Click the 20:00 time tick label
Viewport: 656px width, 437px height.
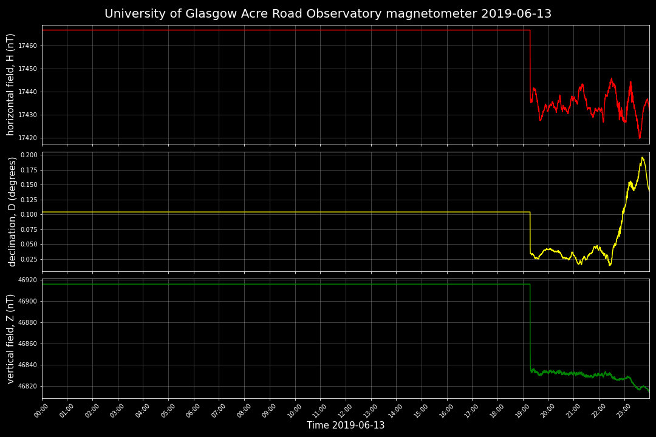point(547,411)
